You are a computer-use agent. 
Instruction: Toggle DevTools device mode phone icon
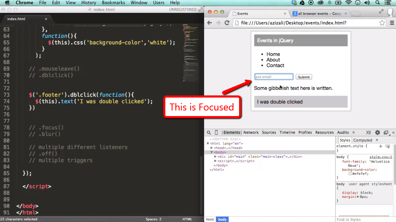click(216, 133)
